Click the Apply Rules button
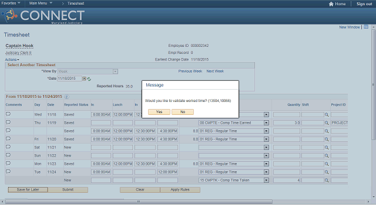Viewport: 376px width, 211px height. coord(180,190)
